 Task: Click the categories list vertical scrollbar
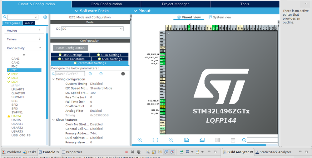tap(47, 76)
